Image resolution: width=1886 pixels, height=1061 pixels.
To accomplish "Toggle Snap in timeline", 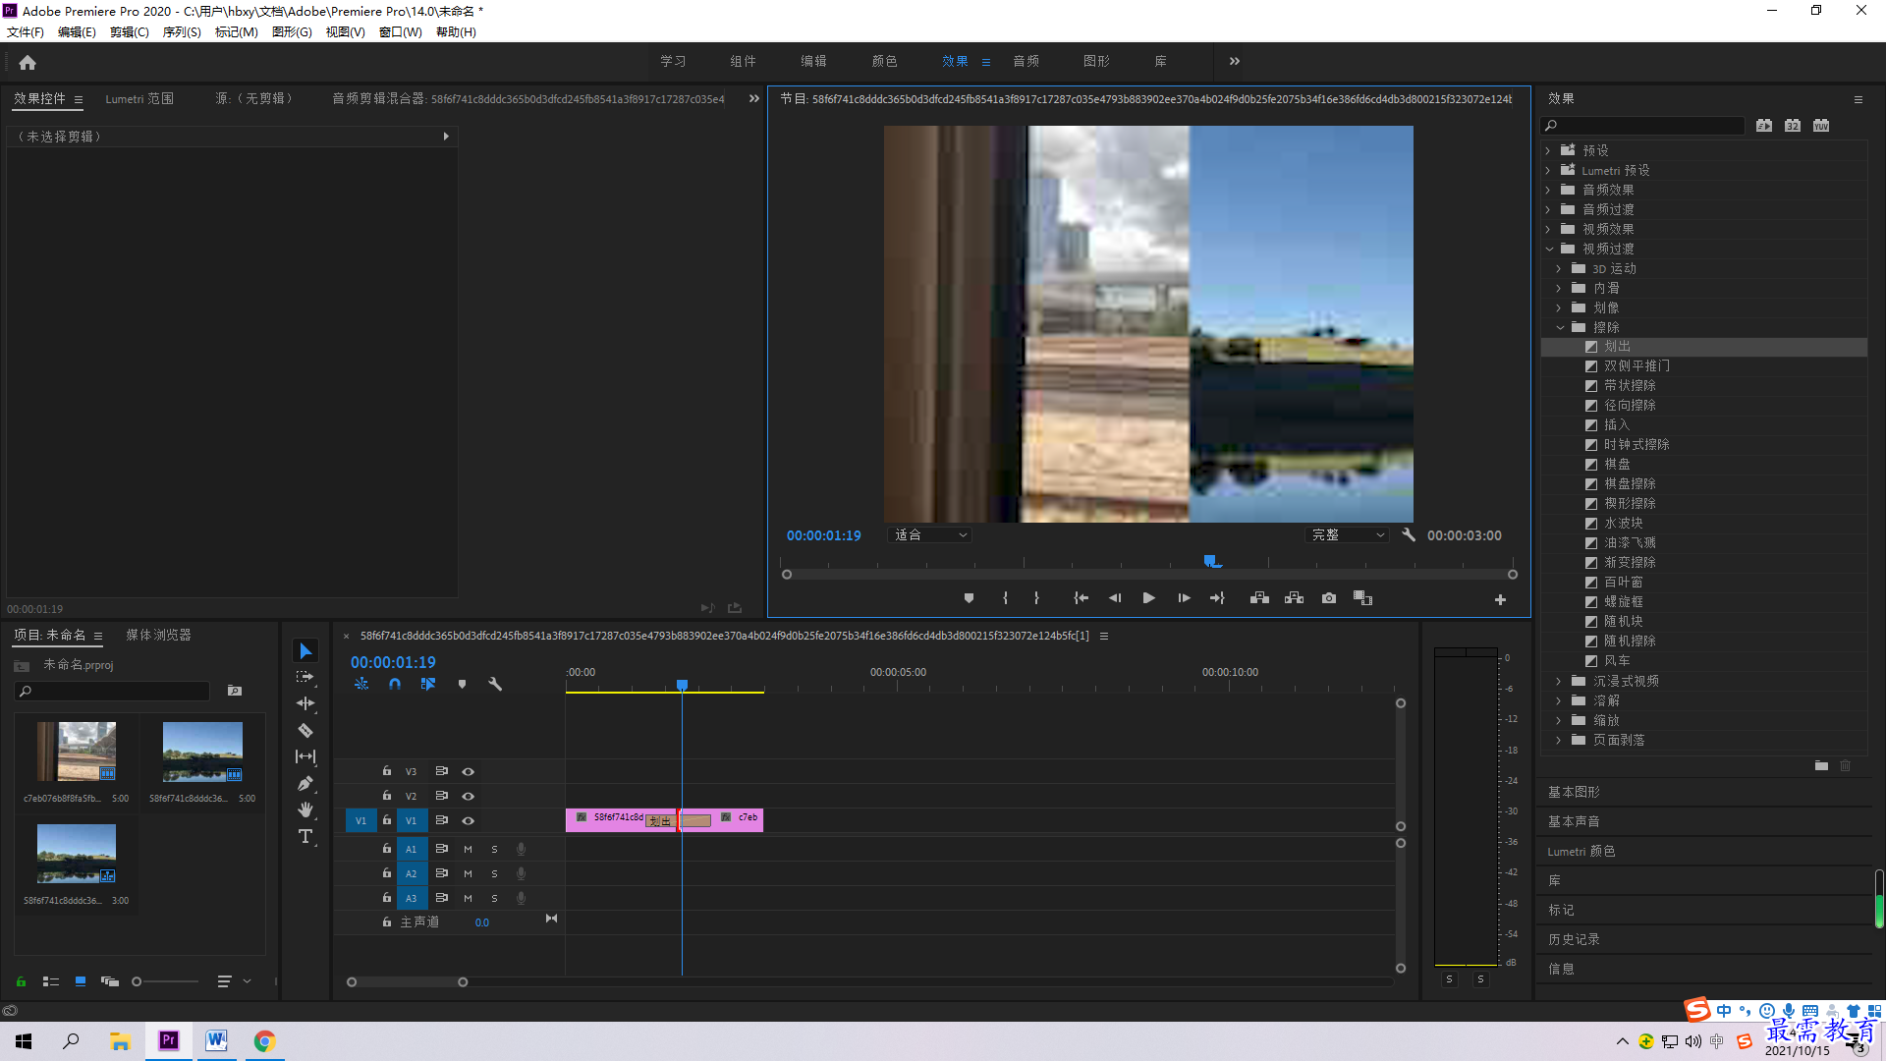I will point(395,684).
